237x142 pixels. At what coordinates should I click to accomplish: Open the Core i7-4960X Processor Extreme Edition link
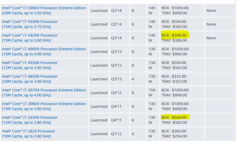tap(44, 49)
